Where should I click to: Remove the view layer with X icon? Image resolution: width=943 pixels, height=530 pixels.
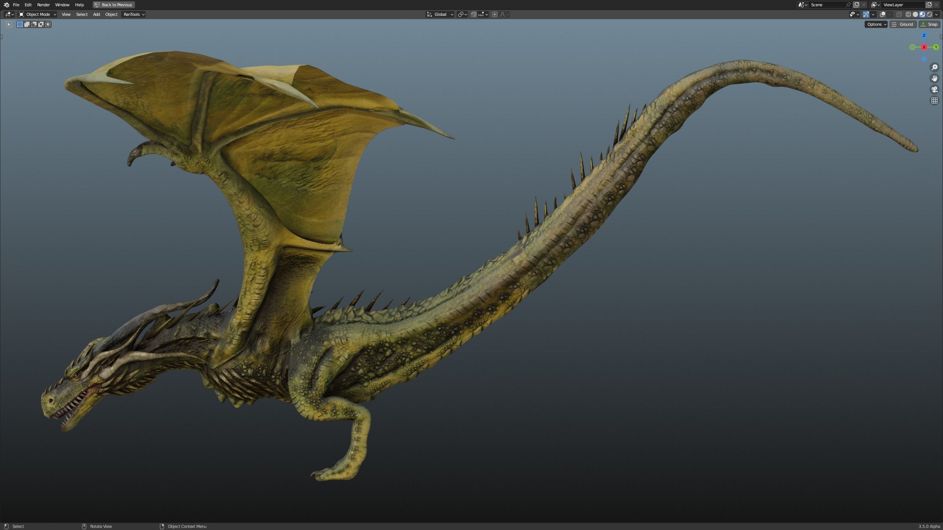coord(936,5)
